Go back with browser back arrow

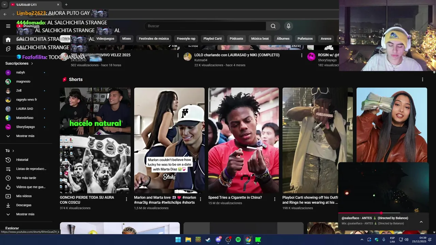coord(5,14)
